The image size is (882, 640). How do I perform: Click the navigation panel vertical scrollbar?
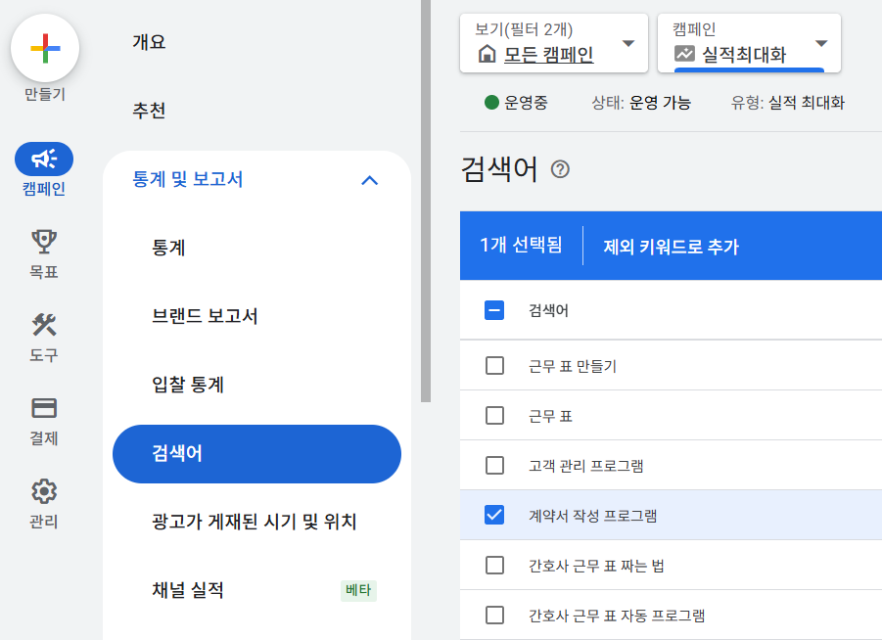[x=425, y=196]
